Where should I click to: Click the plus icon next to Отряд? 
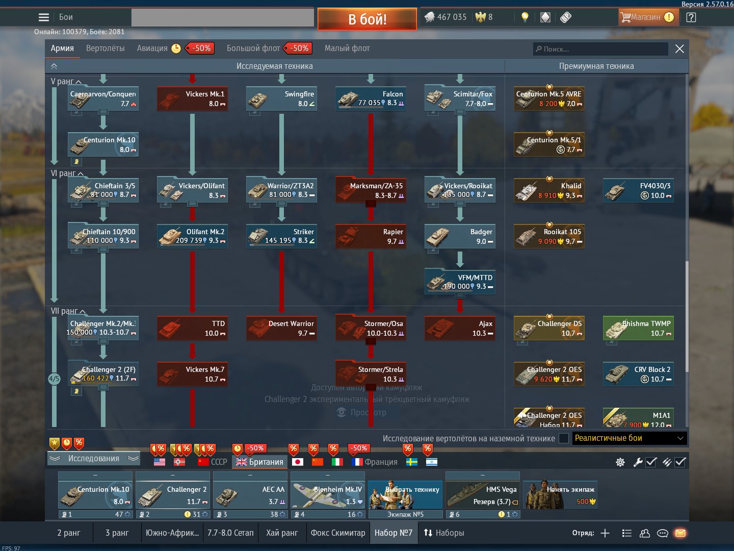click(x=605, y=533)
